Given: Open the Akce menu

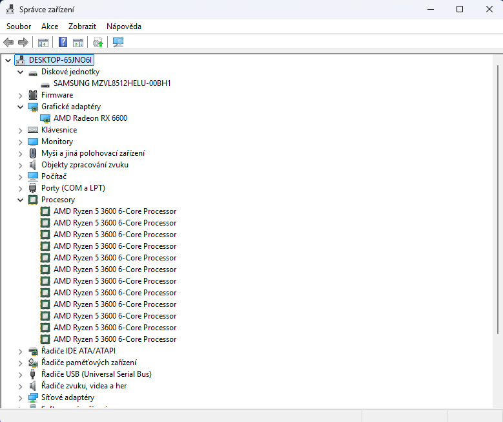Looking at the screenshot, I should pyautogui.click(x=50, y=26).
